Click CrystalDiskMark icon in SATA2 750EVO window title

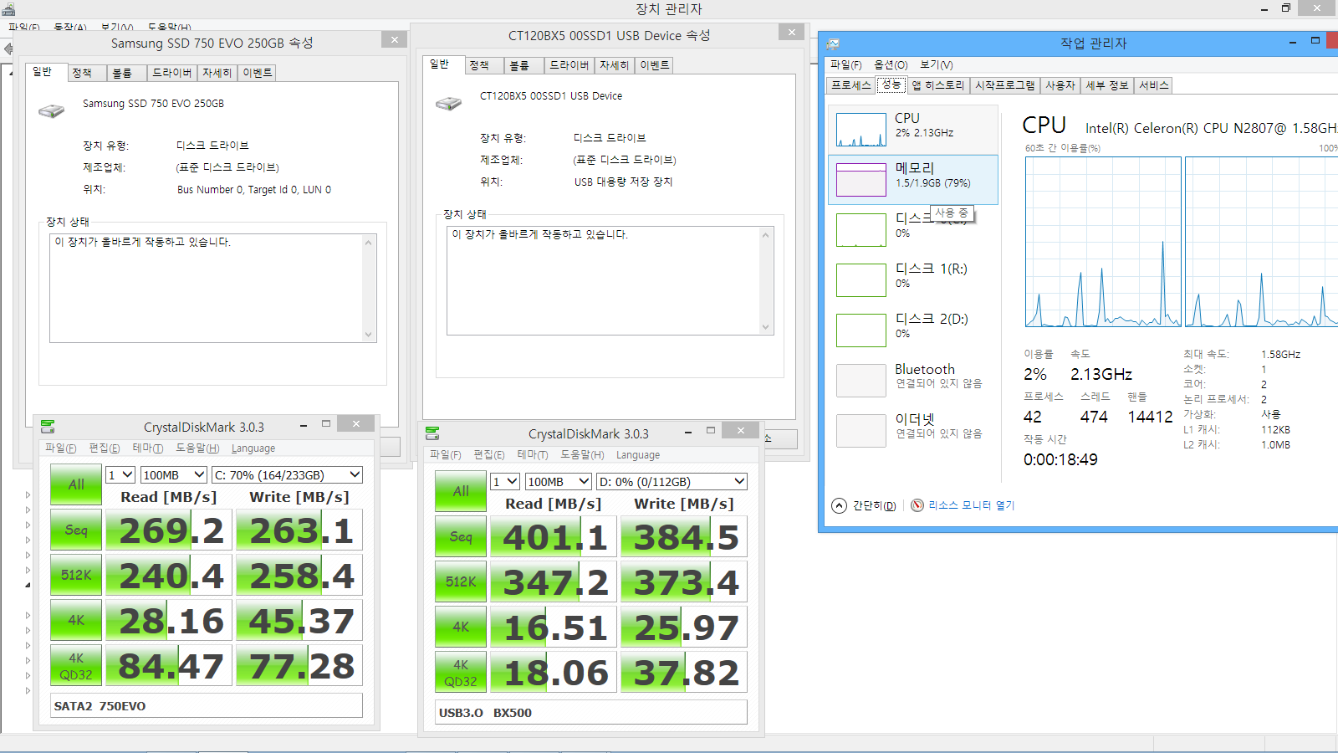[48, 427]
